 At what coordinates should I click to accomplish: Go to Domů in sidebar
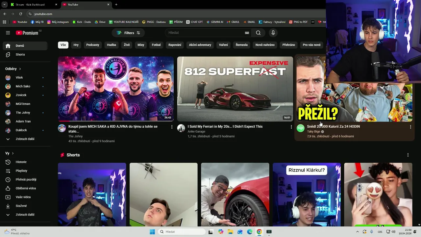click(25, 46)
